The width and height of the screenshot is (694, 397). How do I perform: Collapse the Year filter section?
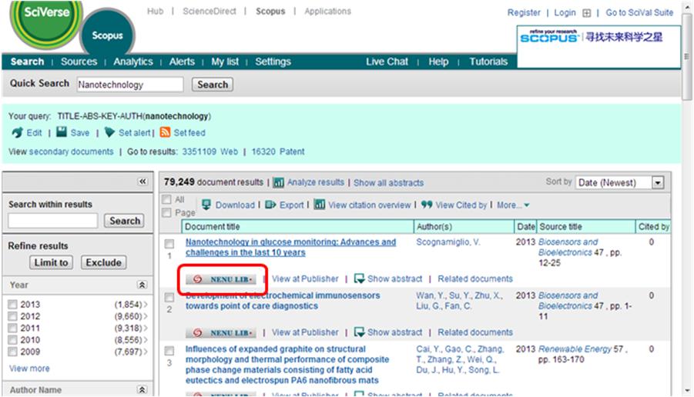click(142, 285)
